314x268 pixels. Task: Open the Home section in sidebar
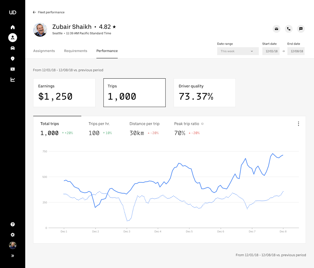13,27
